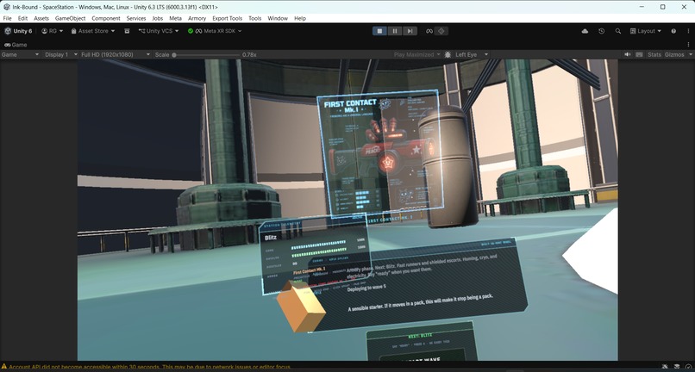Open the File menu
This screenshot has height=372, width=695.
pos(7,18)
